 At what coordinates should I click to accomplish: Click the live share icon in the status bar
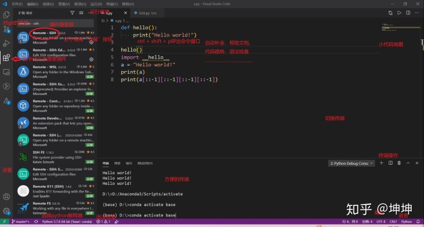click(117, 222)
